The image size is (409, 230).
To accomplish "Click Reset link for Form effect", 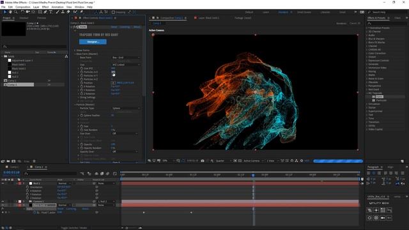I will pyautogui.click(x=114, y=27).
